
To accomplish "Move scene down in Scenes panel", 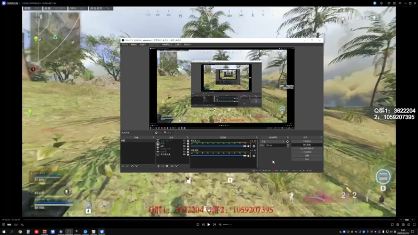I will pyautogui.click(x=136, y=166).
